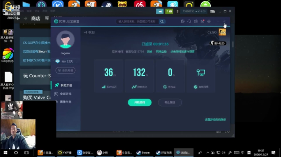Screen dimensions: 281x157
Task: Click 购买 Valve bundle entry in Steam
Action: (37, 98)
